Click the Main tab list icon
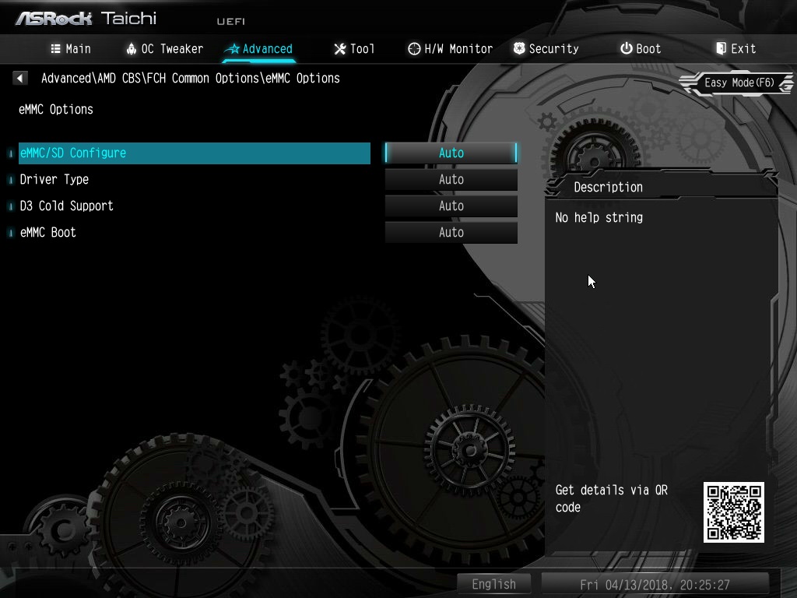 click(56, 49)
